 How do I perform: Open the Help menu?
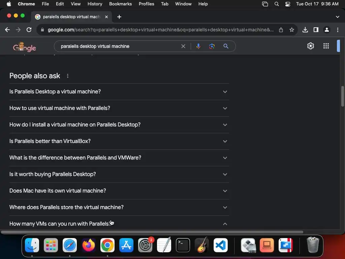pos(203,4)
